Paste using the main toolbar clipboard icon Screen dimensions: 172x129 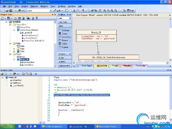click(x=20, y=11)
